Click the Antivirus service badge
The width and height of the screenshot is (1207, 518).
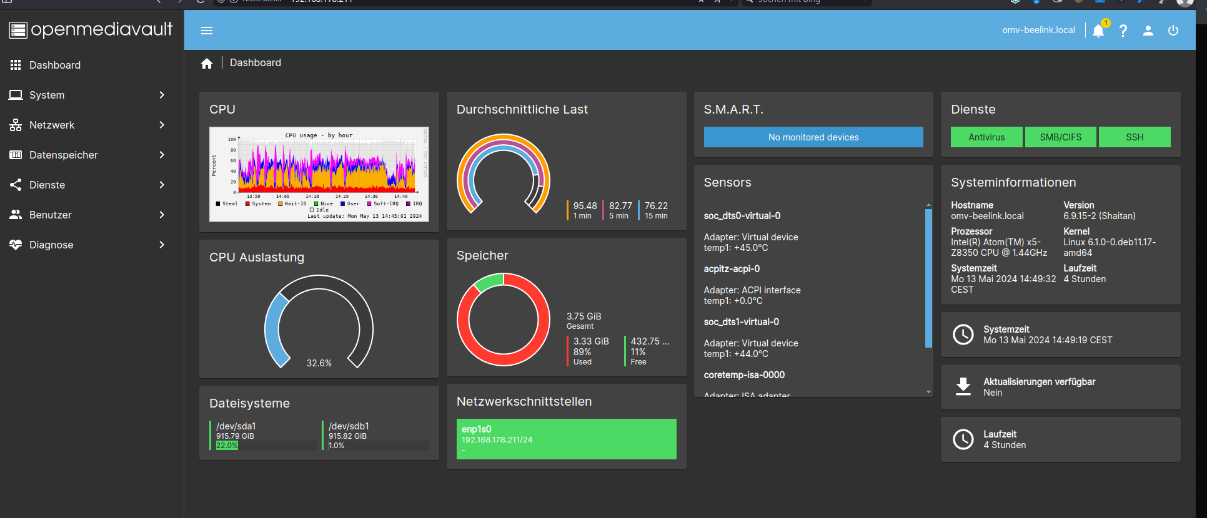tap(986, 137)
